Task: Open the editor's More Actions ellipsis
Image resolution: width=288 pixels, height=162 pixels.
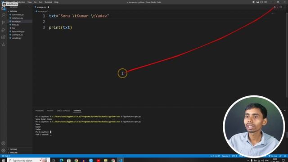Action: coord(285,7)
